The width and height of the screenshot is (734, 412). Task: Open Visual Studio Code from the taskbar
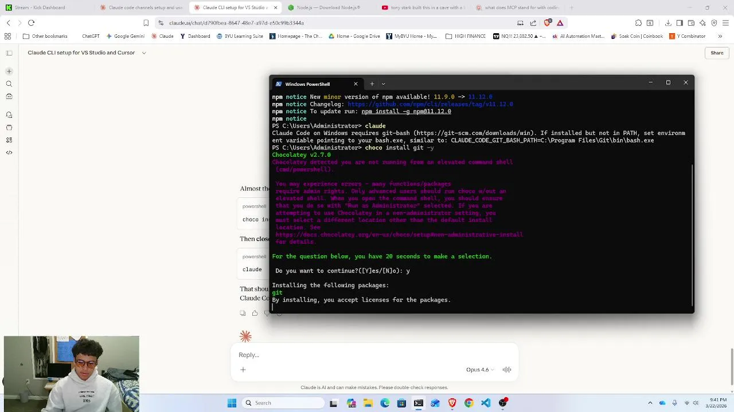[486, 403]
